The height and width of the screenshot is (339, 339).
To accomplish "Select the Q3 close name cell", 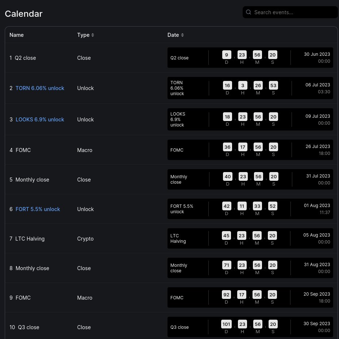I will tap(28, 327).
